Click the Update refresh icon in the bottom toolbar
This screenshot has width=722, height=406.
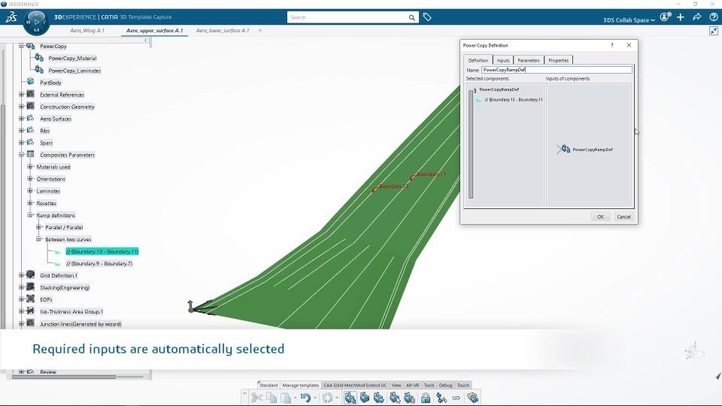[x=327, y=398]
